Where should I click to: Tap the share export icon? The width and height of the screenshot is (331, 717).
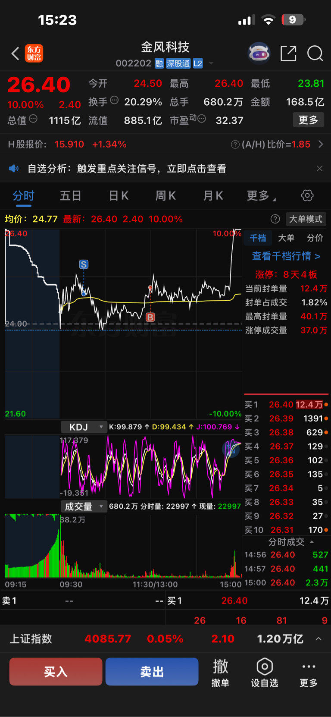288,53
